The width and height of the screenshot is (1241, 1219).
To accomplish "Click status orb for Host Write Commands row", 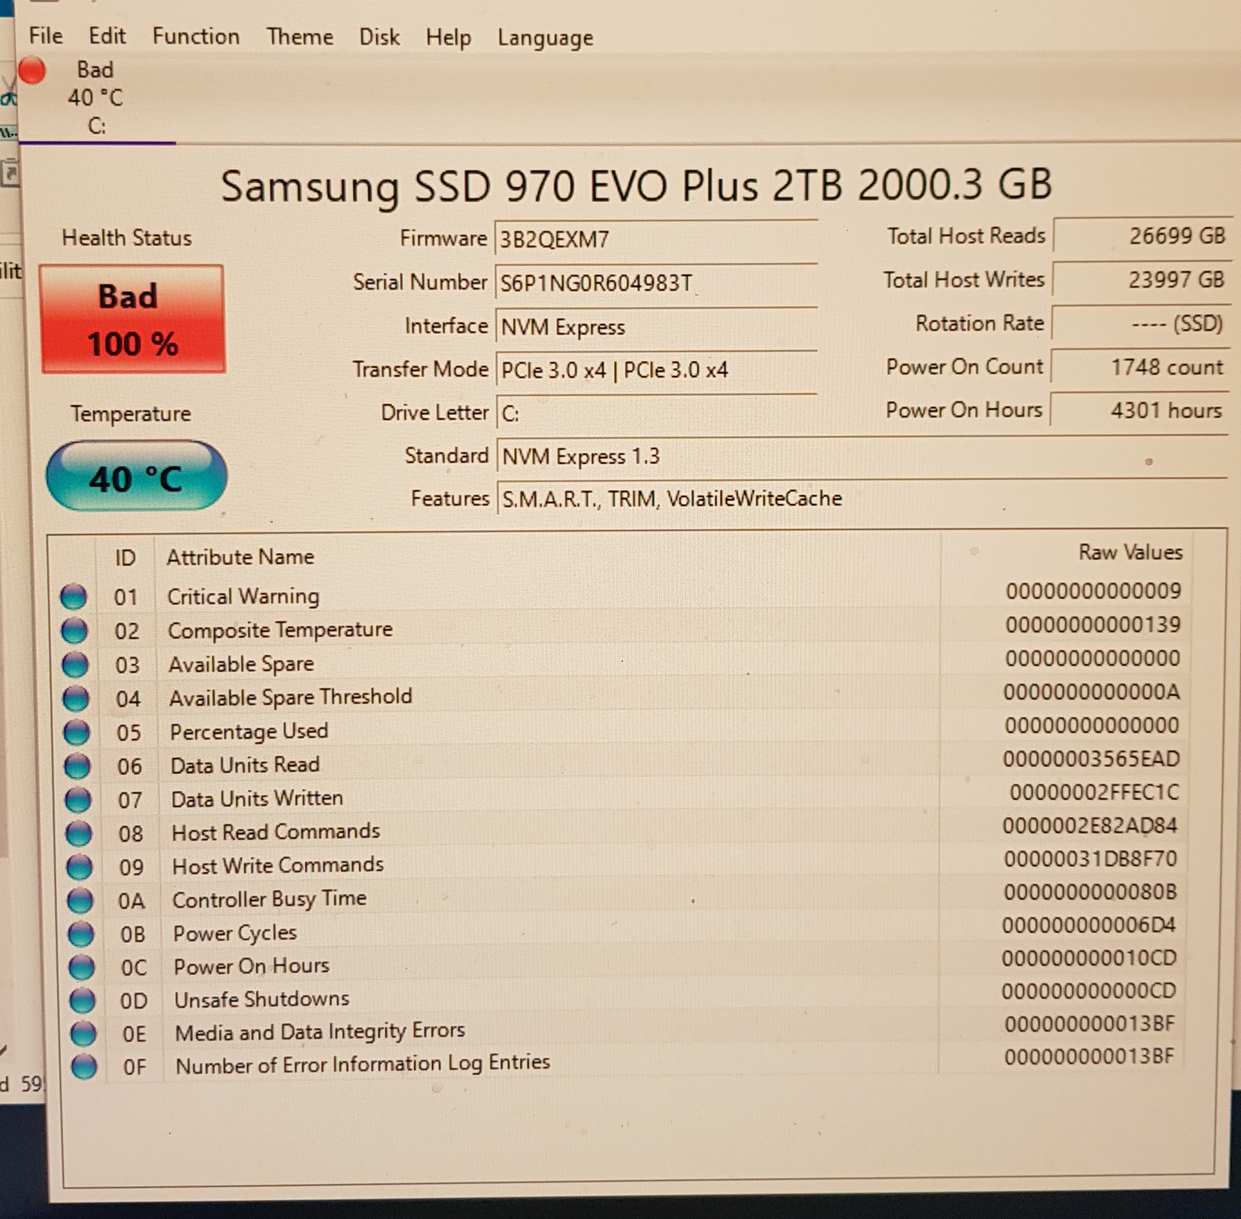I will 79,868.
